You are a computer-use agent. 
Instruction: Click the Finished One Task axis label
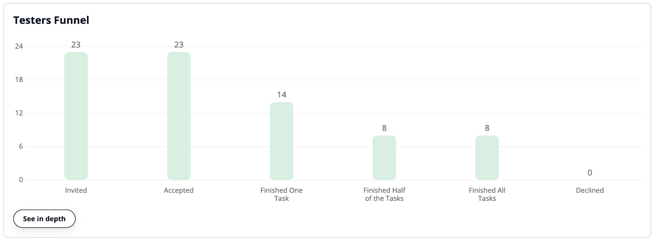[282, 194]
